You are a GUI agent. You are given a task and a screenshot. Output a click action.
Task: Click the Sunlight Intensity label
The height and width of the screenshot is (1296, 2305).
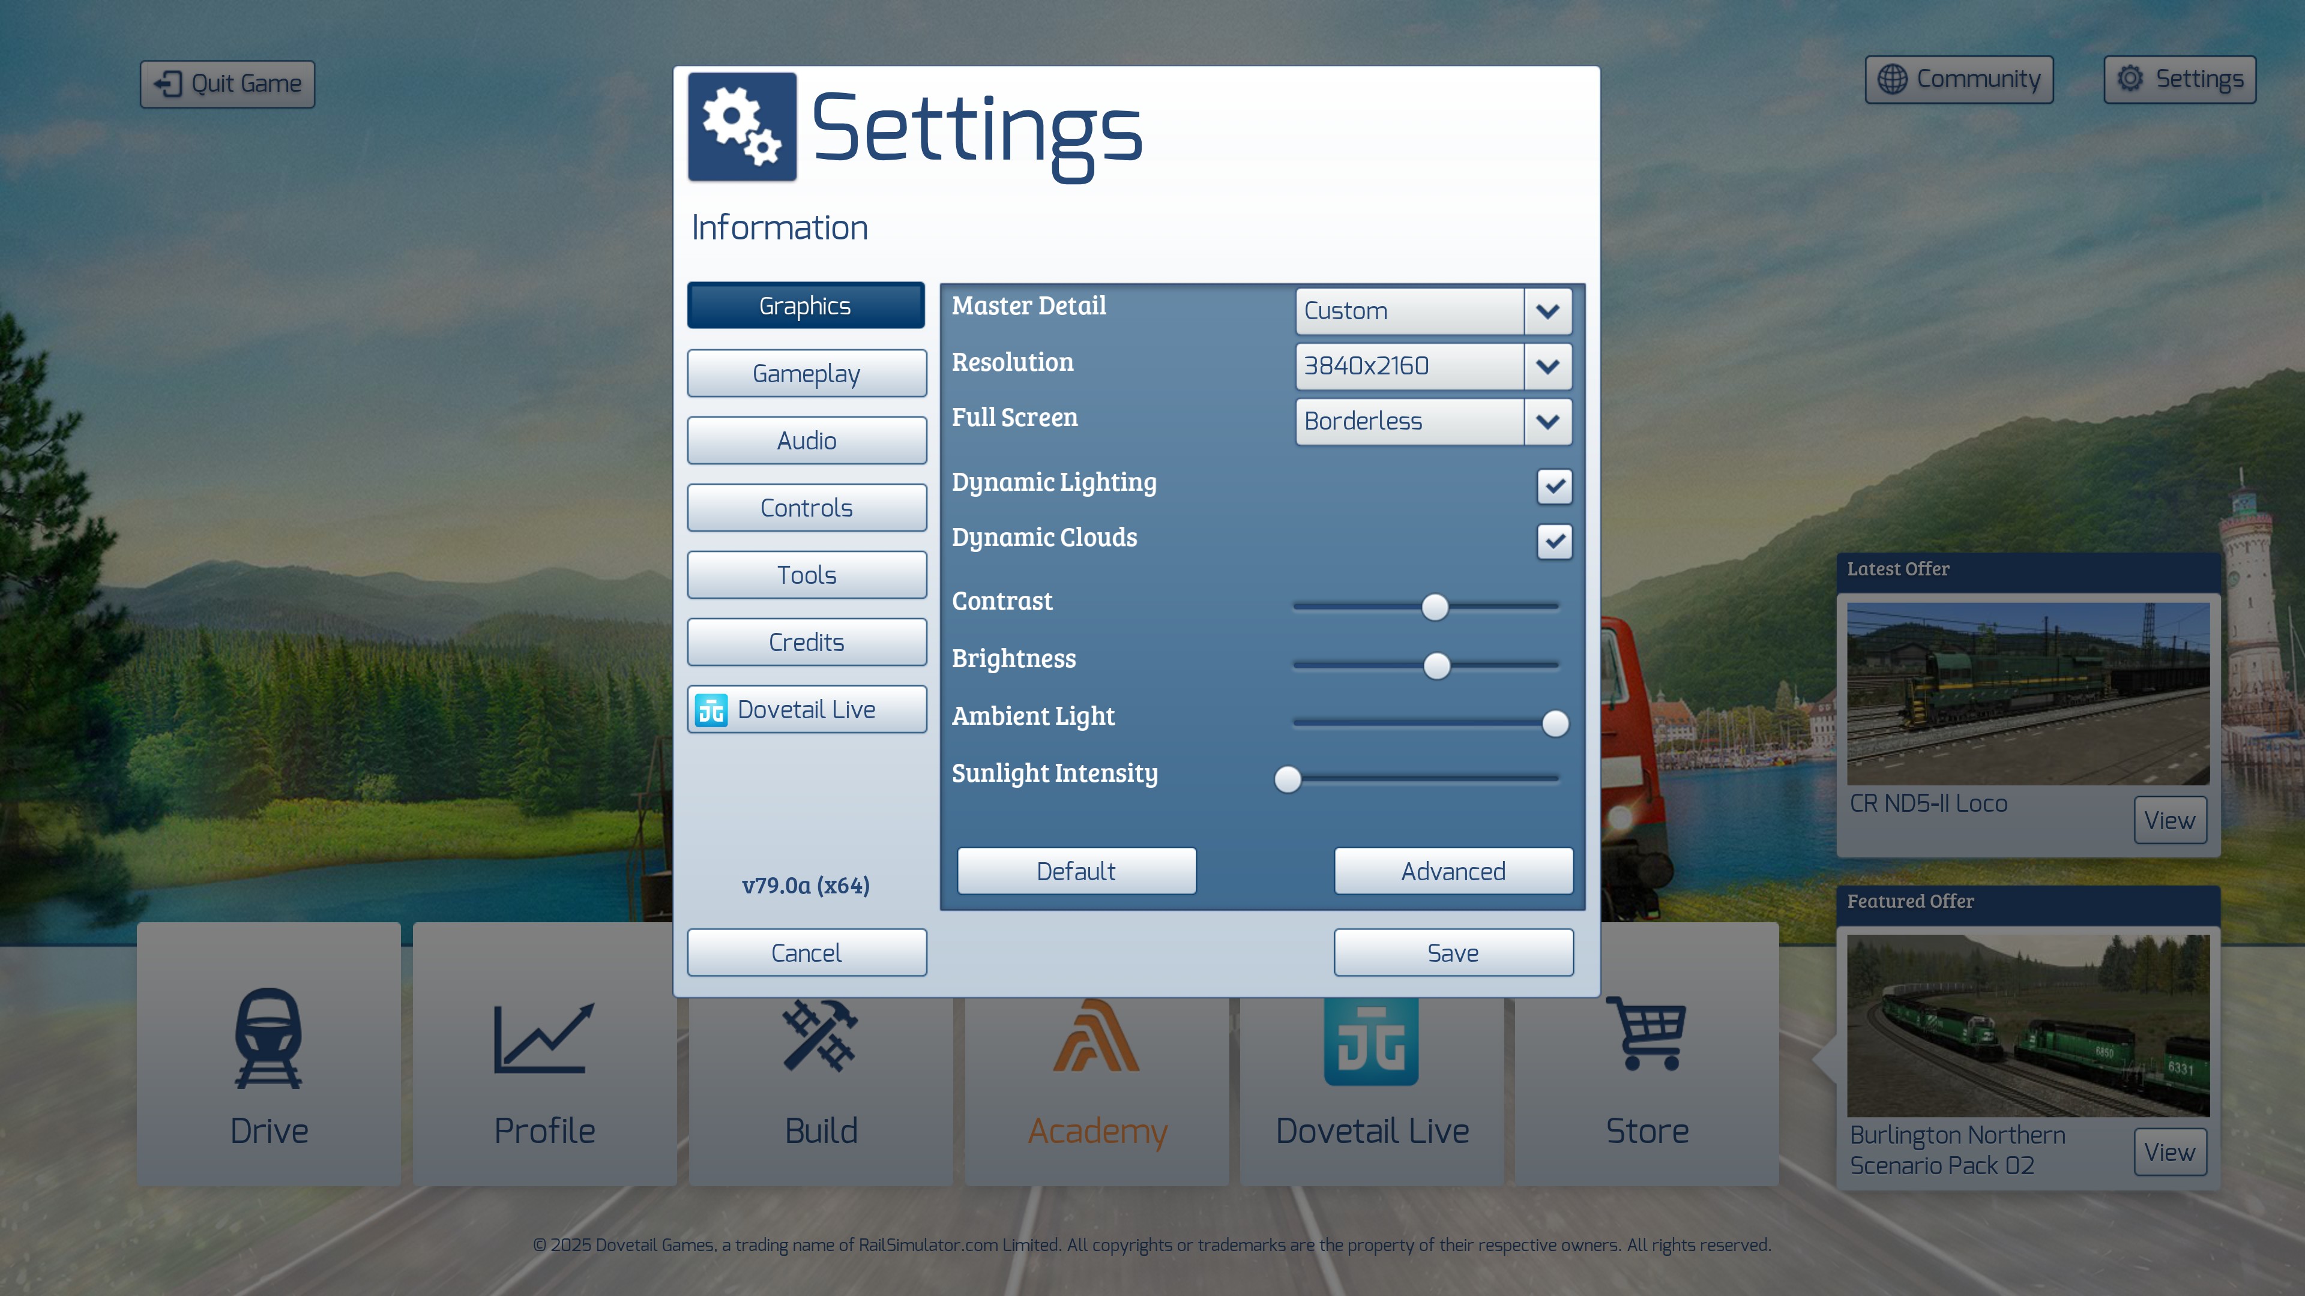click(x=1055, y=773)
